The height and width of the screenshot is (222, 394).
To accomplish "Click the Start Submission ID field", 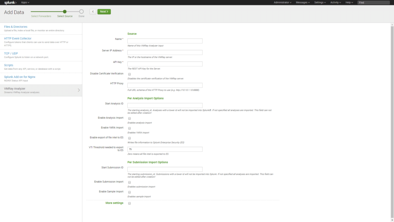I will [165, 170].
